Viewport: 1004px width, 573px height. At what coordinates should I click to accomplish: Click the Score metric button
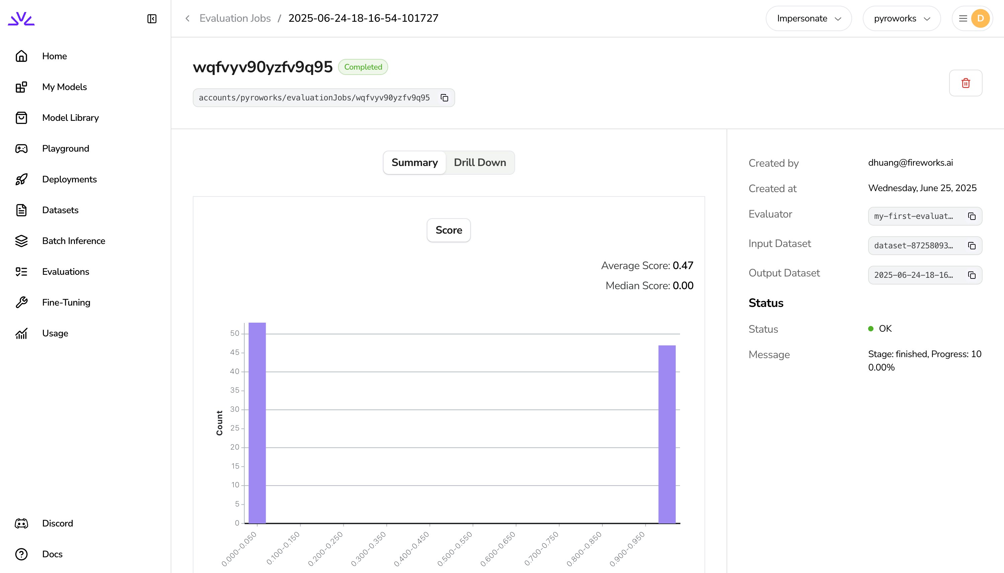pos(448,230)
